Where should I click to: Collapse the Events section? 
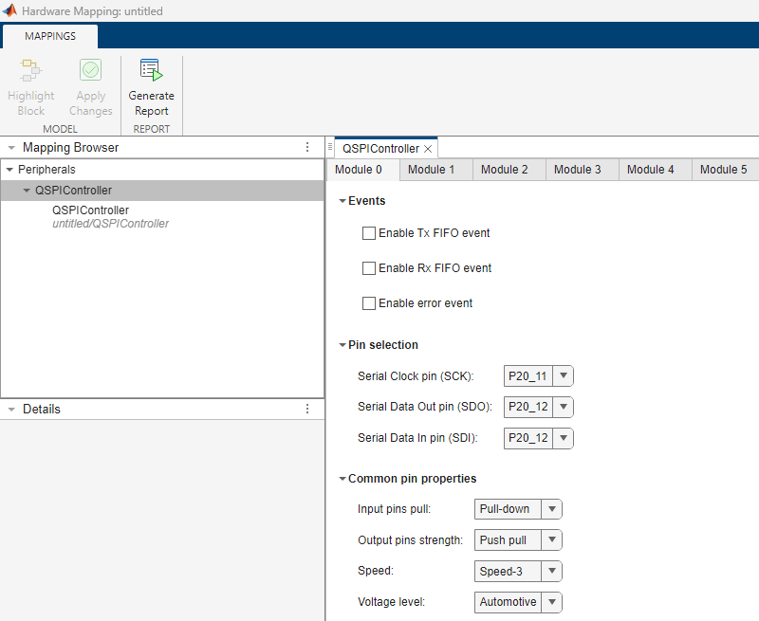coord(342,200)
